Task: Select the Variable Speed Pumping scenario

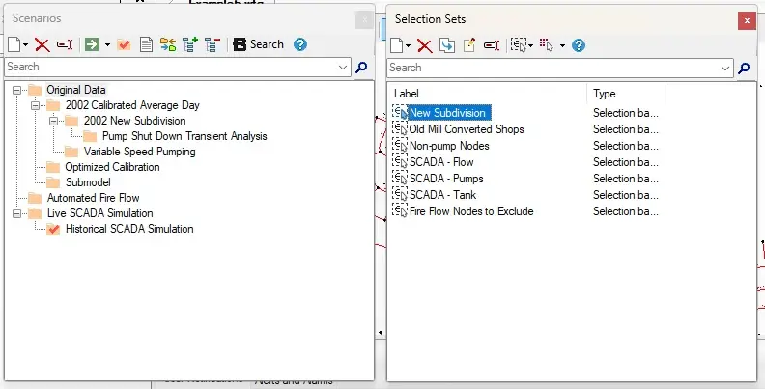Action: coord(139,152)
